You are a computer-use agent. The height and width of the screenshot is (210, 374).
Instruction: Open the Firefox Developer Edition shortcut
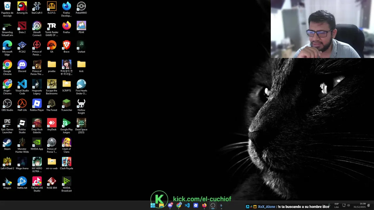67,8
